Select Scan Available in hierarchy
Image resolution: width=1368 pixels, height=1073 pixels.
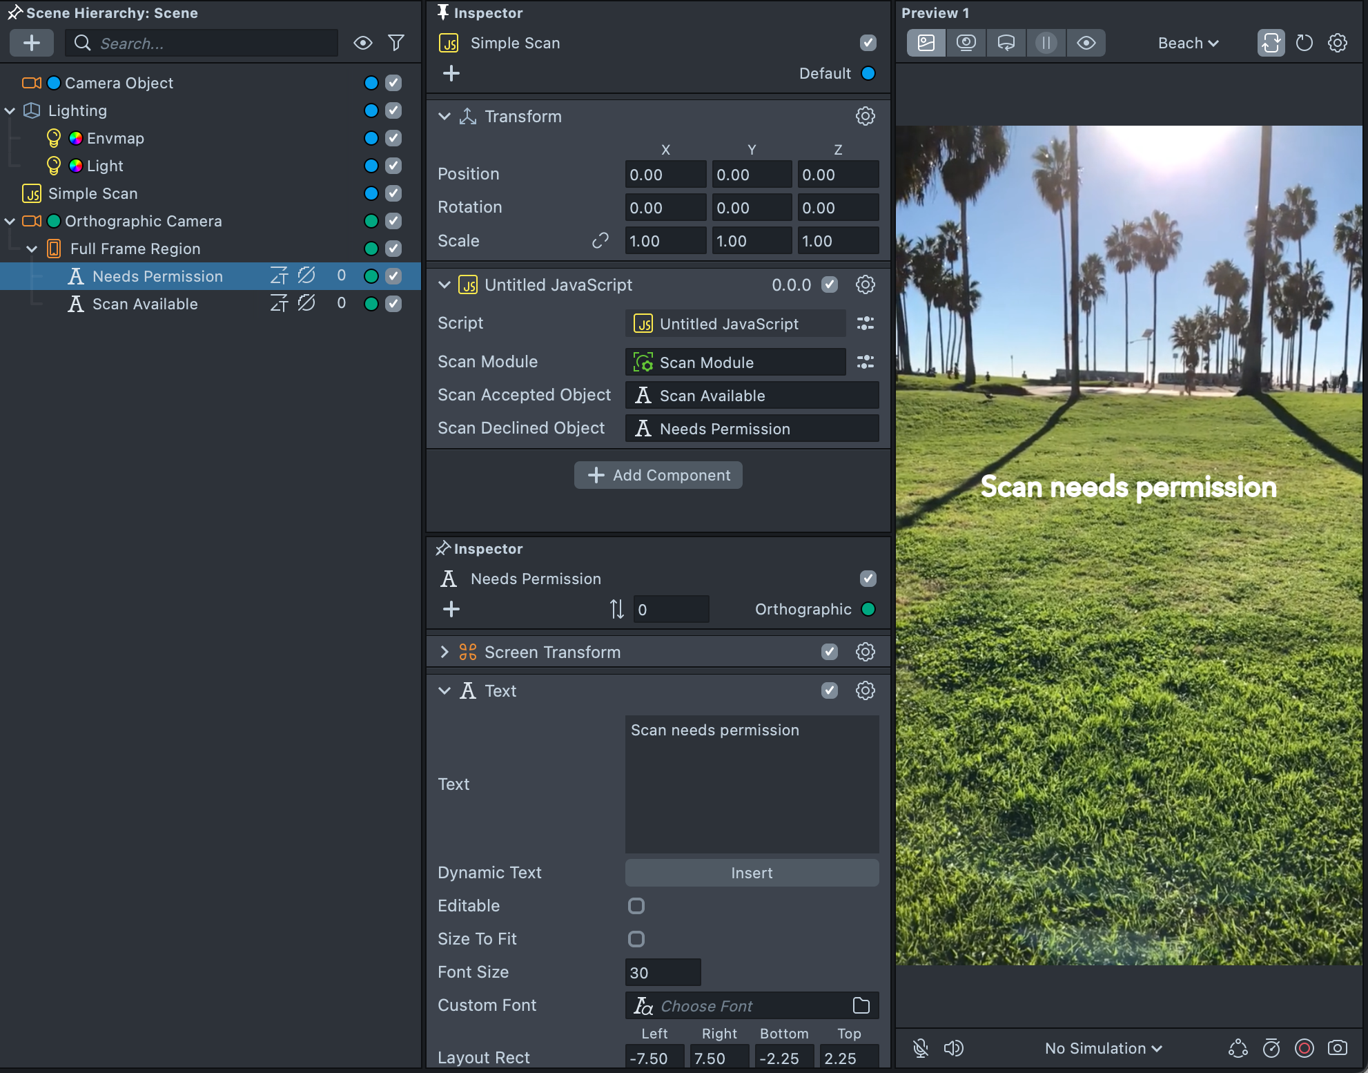pos(145,304)
